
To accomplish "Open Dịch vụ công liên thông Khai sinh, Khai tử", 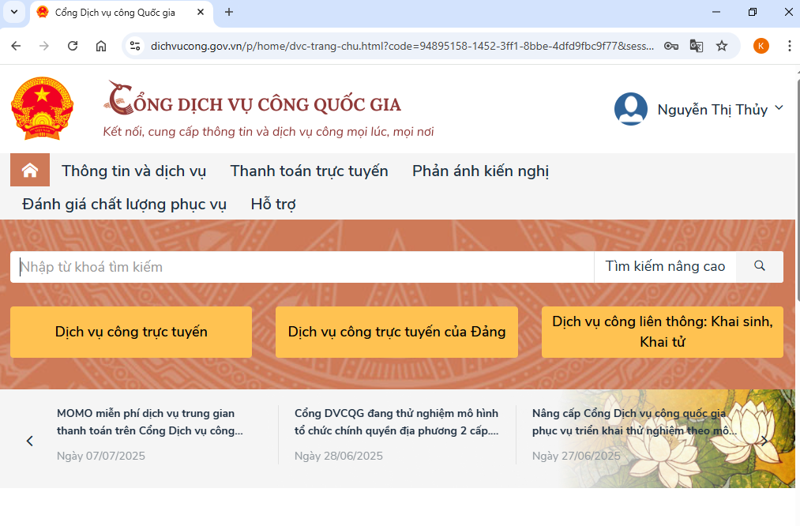I will (x=663, y=332).
